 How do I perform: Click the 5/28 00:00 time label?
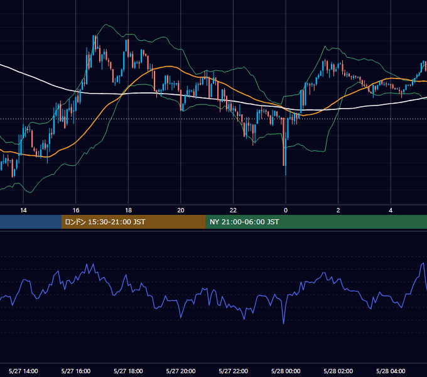(286, 371)
